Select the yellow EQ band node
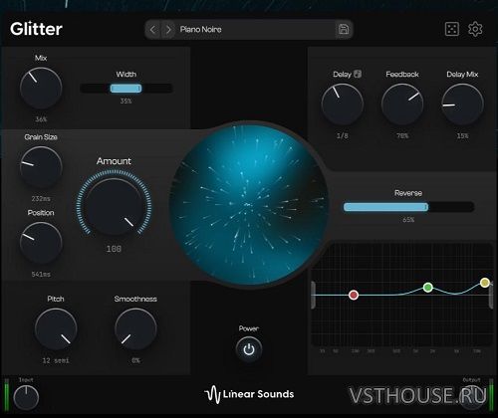This screenshot has width=498, height=418. coord(485,283)
